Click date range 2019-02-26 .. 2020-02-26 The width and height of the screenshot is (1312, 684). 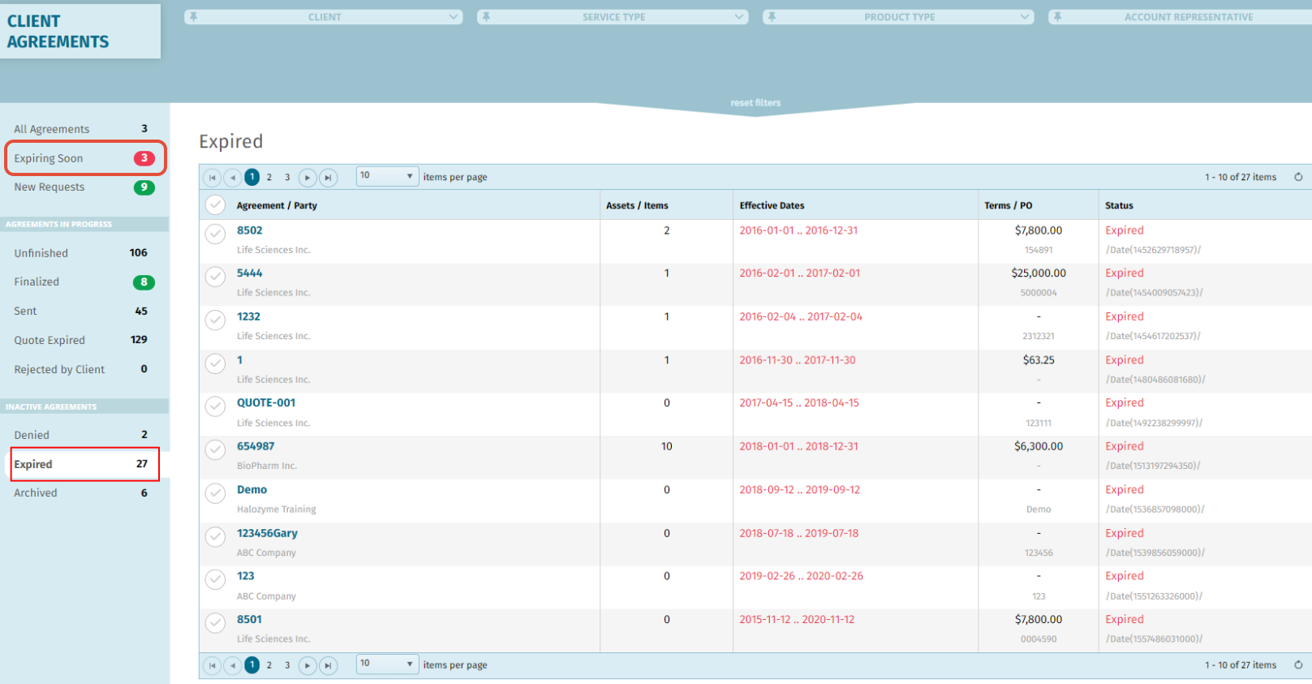click(x=801, y=576)
